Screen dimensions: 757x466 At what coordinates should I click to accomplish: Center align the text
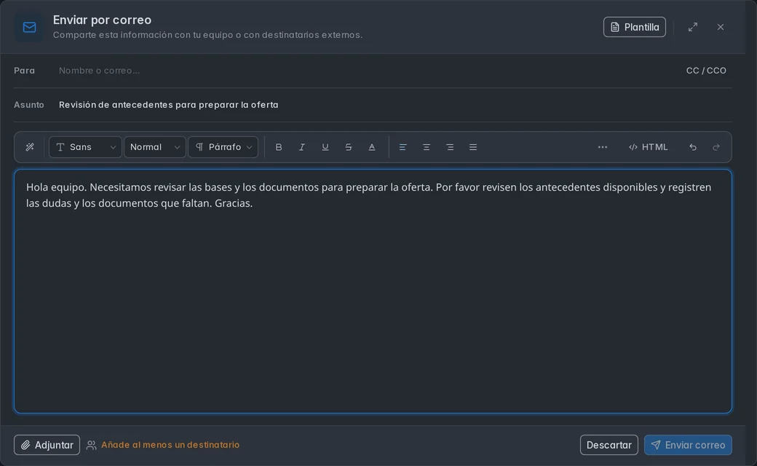[x=427, y=147]
